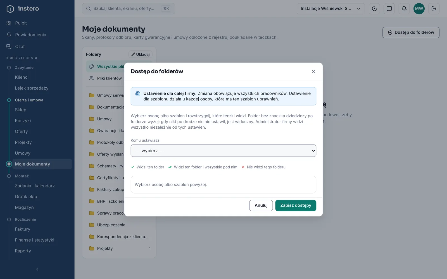This screenshot has width=447, height=279.
Task: Open Raporty in the sidebar
Action: (23, 251)
